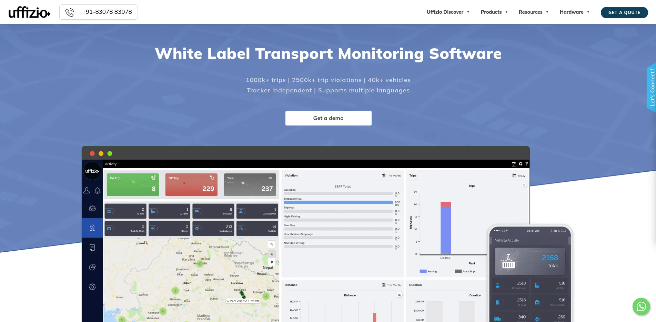
Task: Click the phone number +91-83078 83078
Action: click(107, 12)
